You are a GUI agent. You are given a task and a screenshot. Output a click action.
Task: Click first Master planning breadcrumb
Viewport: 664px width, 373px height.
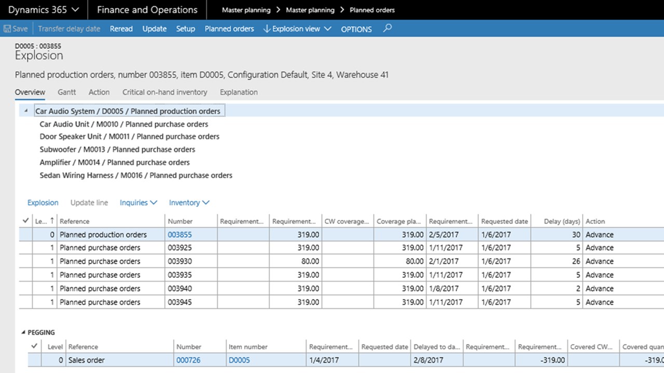(x=246, y=10)
